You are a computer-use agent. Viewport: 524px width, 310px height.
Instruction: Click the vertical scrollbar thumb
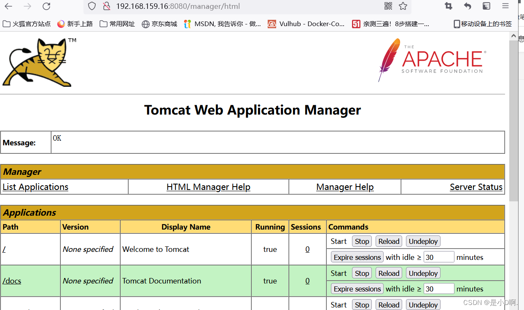[513, 121]
